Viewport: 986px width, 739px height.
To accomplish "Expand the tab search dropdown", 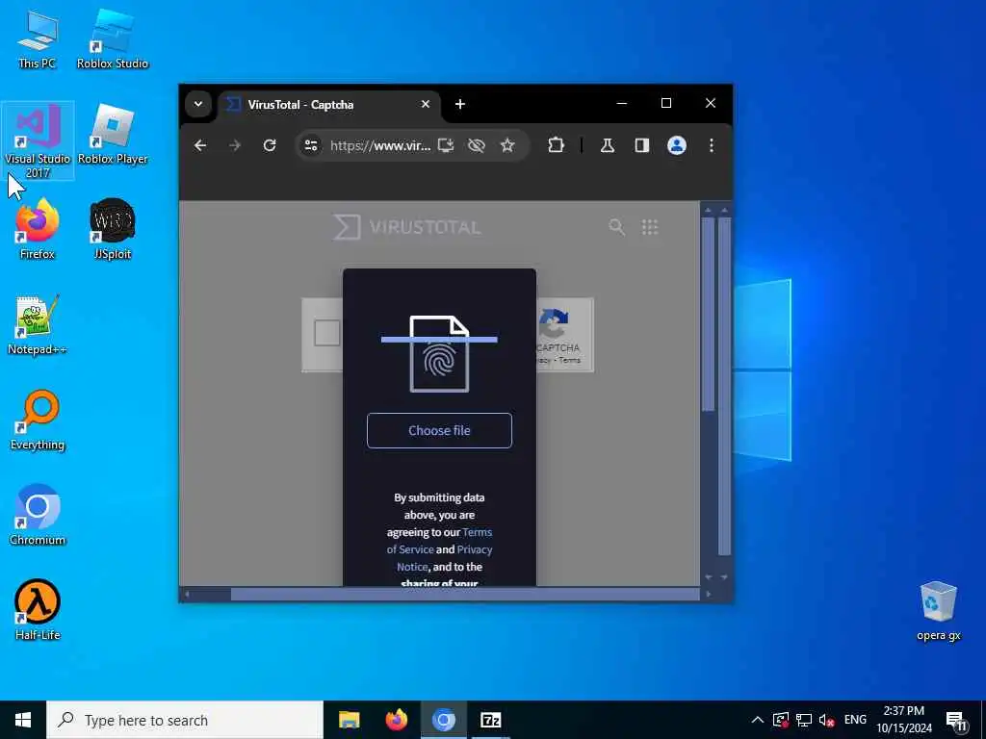I will (198, 104).
